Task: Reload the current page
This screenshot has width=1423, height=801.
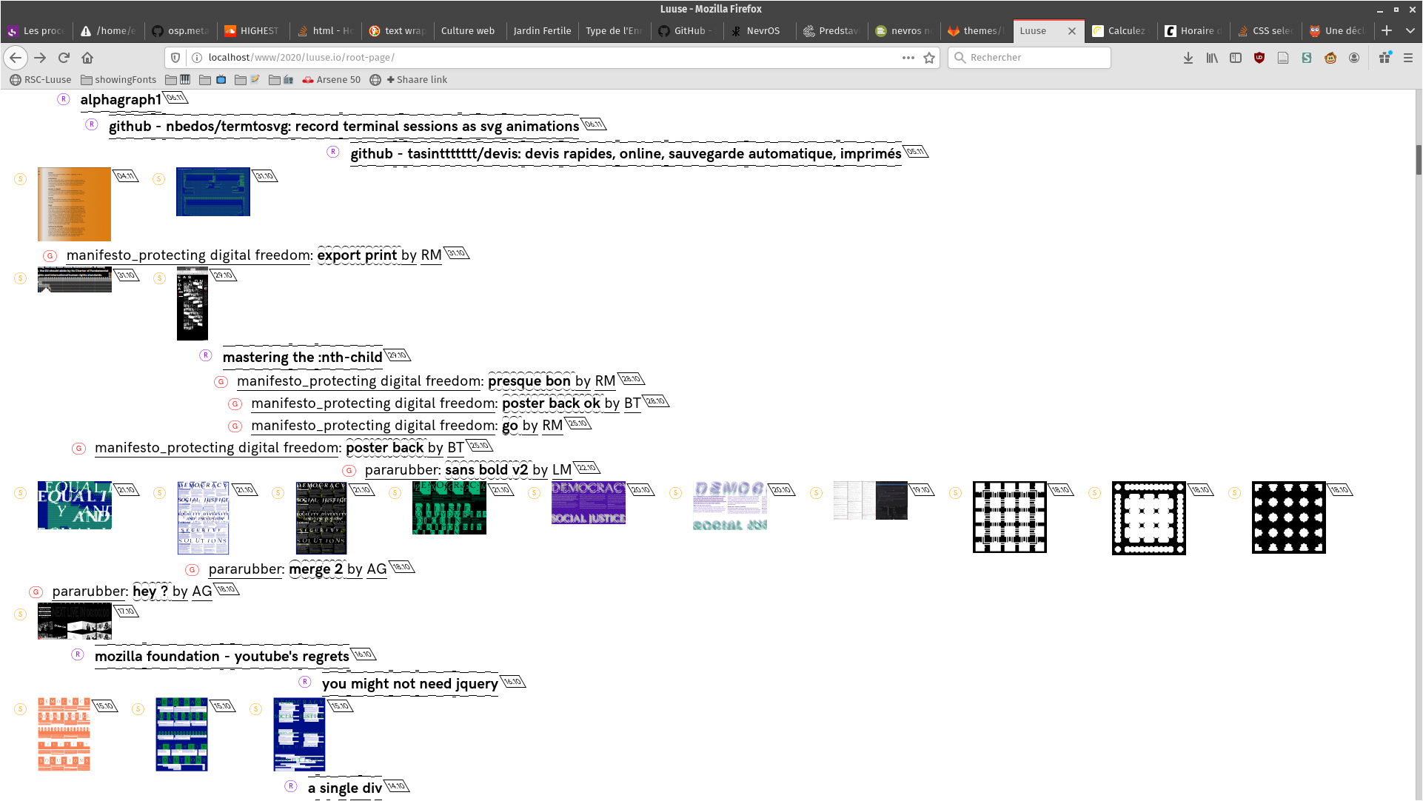Action: pos(64,58)
